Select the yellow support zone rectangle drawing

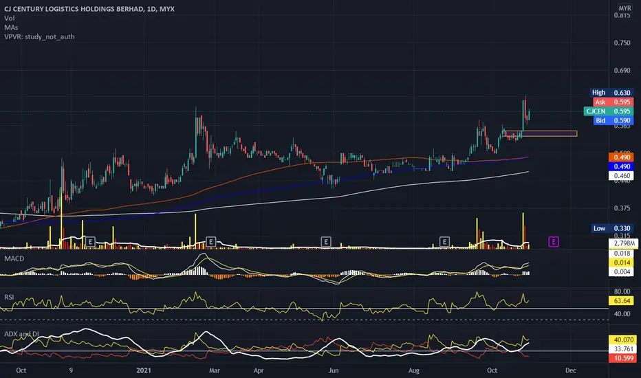pos(541,133)
